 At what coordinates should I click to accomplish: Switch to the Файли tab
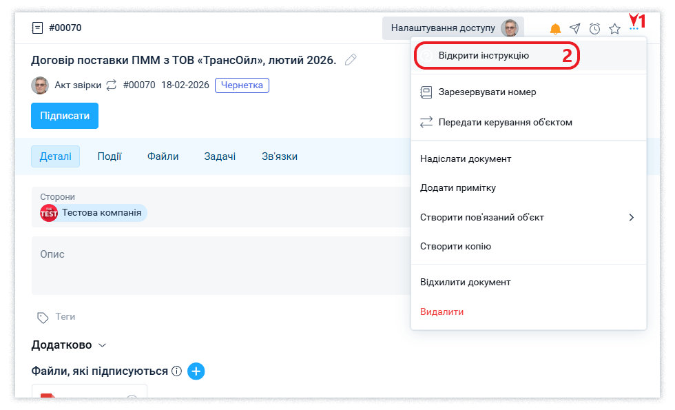point(163,156)
